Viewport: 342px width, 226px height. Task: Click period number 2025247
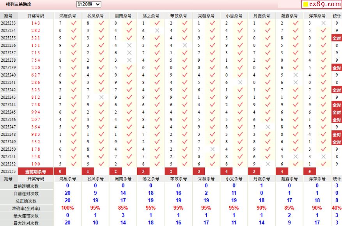[x=8, y=127]
